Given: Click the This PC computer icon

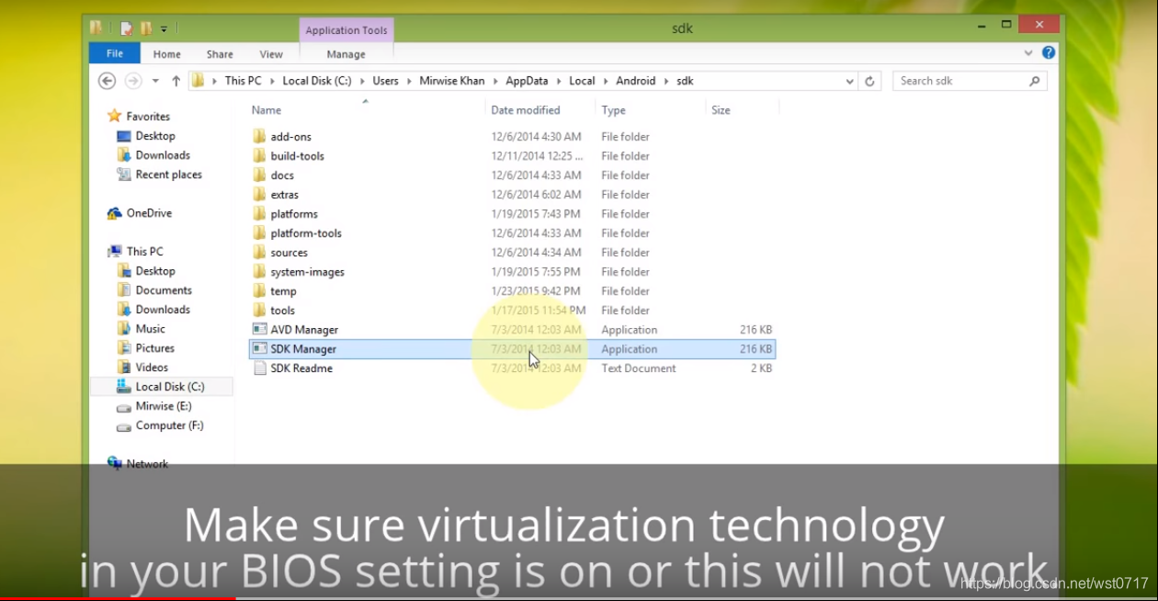Looking at the screenshot, I should point(115,252).
